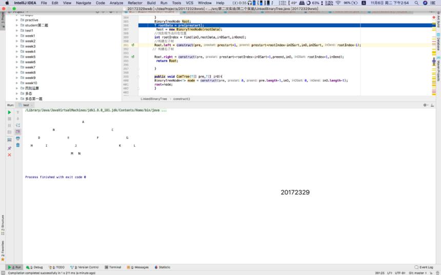Open the Terminal tool window button
Screen dimensions: 441x275
point(113,267)
